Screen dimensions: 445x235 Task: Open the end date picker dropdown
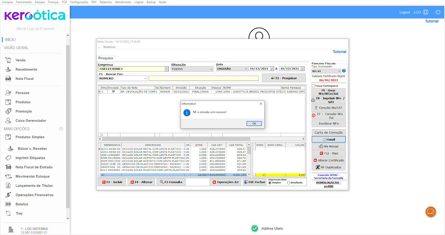(x=303, y=69)
